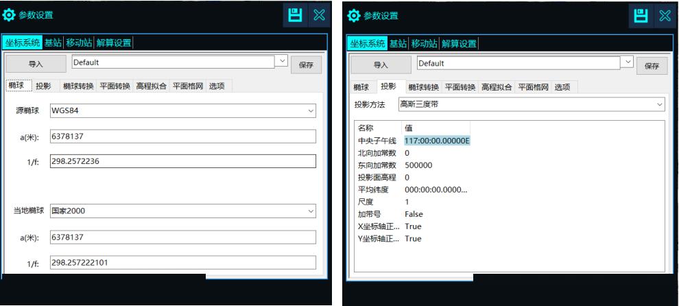Image resolution: width=679 pixels, height=306 pixels.
Task: Select 选项 sub-tab in left window
Action: [217, 86]
